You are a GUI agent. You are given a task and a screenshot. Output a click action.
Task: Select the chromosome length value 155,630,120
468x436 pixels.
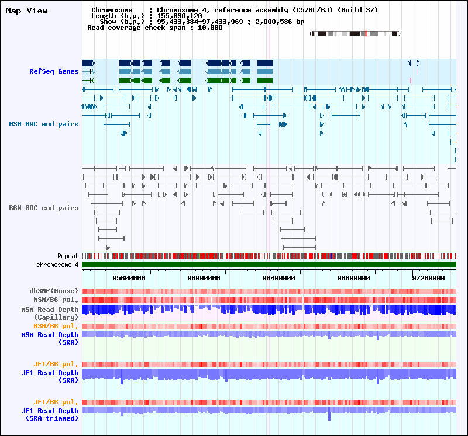tap(180, 16)
